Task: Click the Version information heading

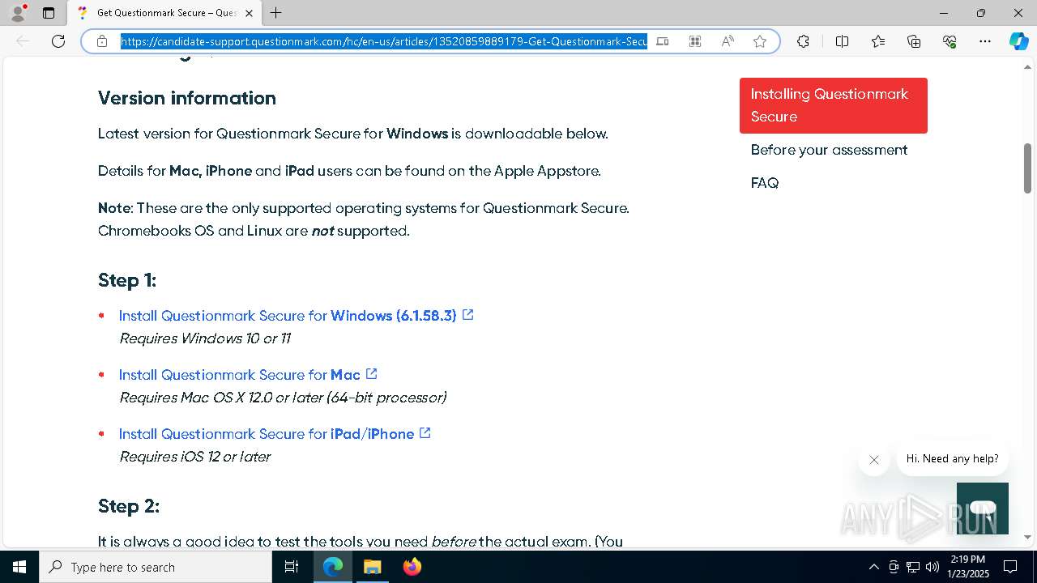Action: click(187, 98)
